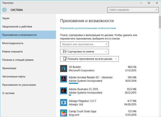Click the 95,0 МБ size value
Image resolution: width=161 pixels, height=117 pixels.
point(131,89)
